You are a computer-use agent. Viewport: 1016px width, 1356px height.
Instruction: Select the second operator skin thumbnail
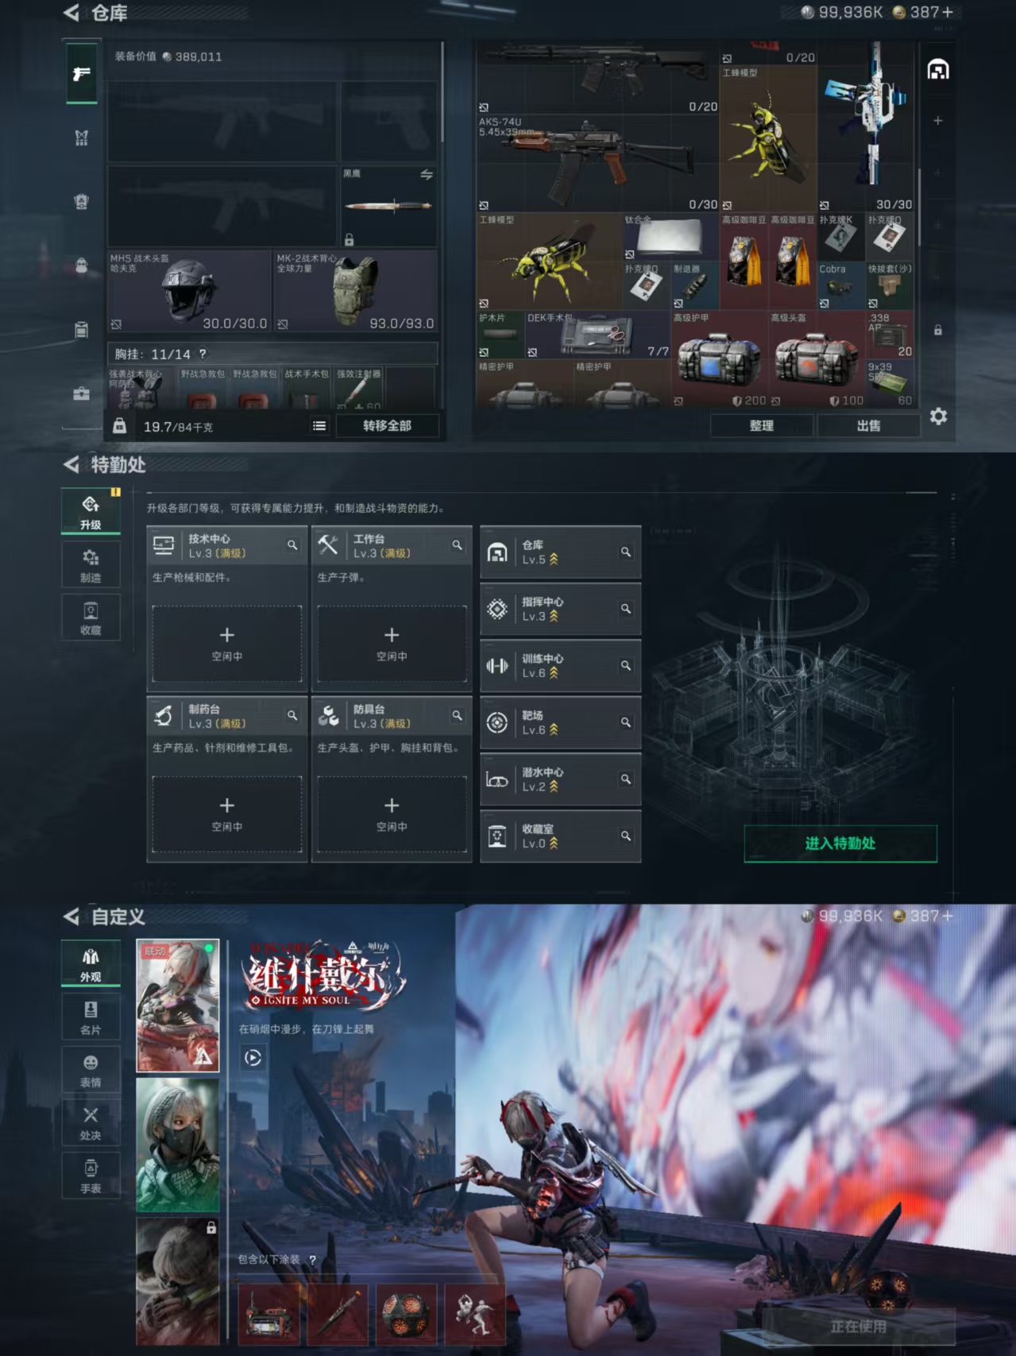coord(178,1145)
